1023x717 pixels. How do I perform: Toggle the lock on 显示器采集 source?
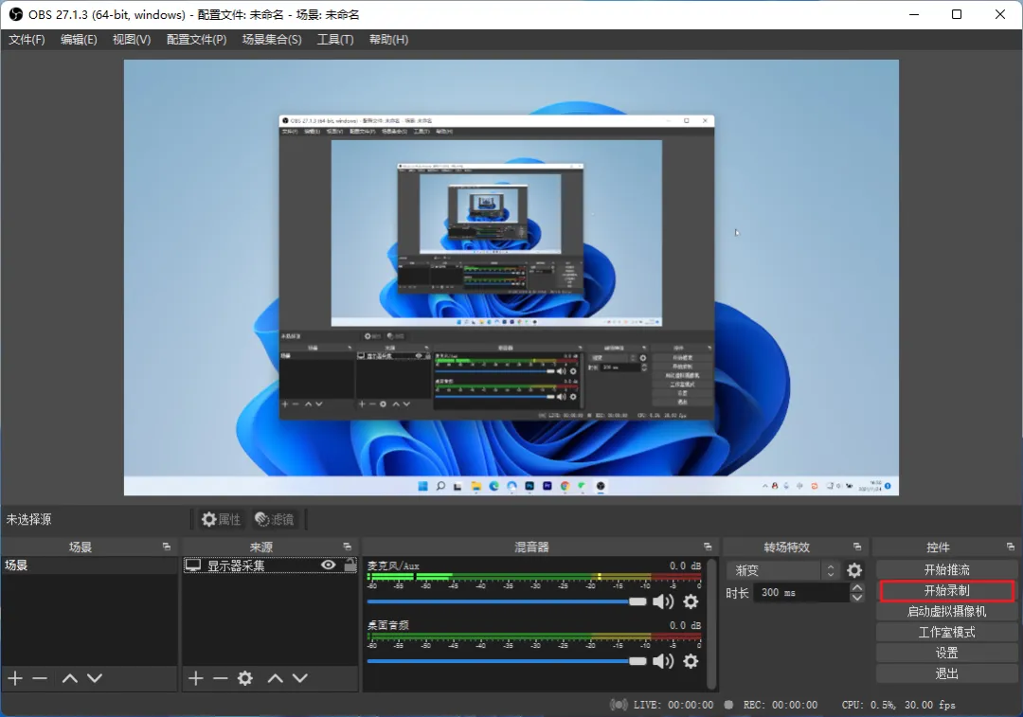tap(350, 565)
